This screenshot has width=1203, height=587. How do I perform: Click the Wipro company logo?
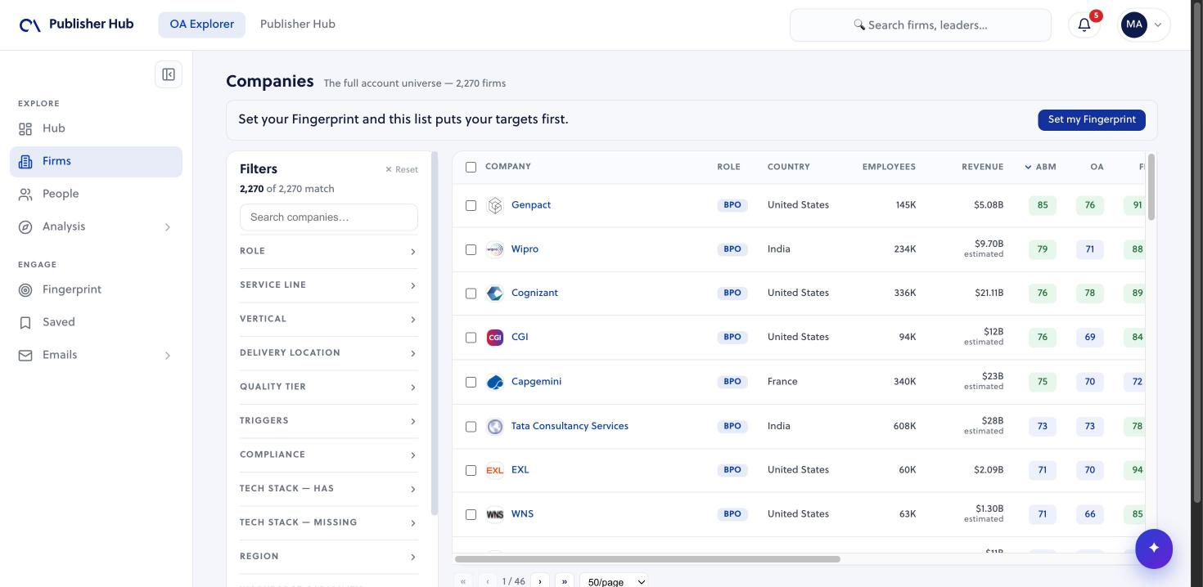494,249
